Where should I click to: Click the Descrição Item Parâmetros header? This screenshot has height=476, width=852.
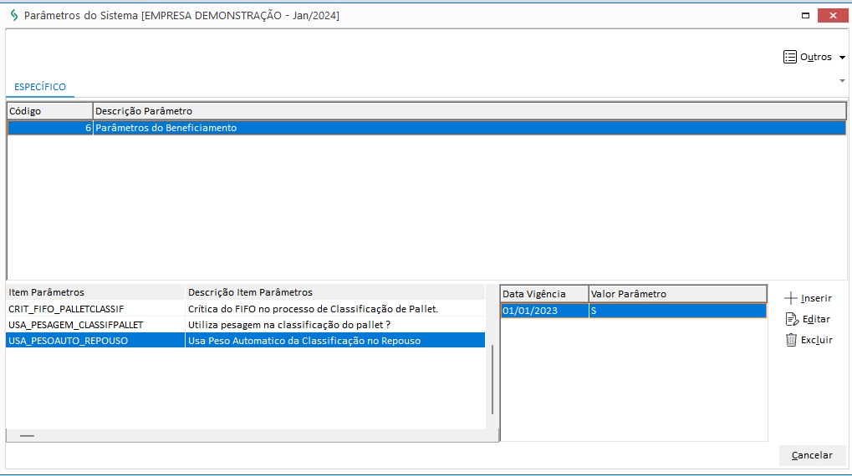pos(334,292)
